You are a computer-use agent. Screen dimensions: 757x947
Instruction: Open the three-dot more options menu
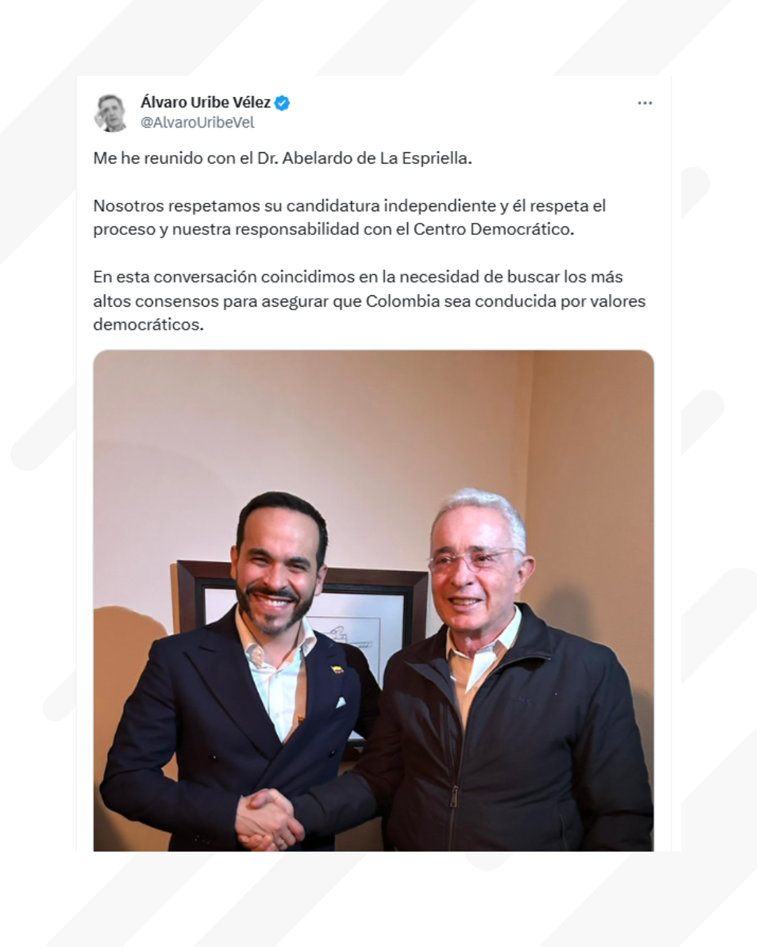(x=645, y=103)
